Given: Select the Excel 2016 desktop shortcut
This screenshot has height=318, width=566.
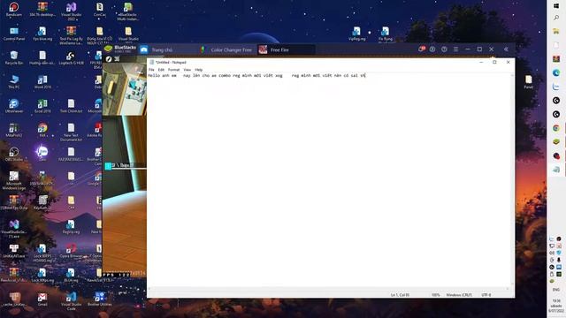Looking at the screenshot, I should (x=42, y=106).
